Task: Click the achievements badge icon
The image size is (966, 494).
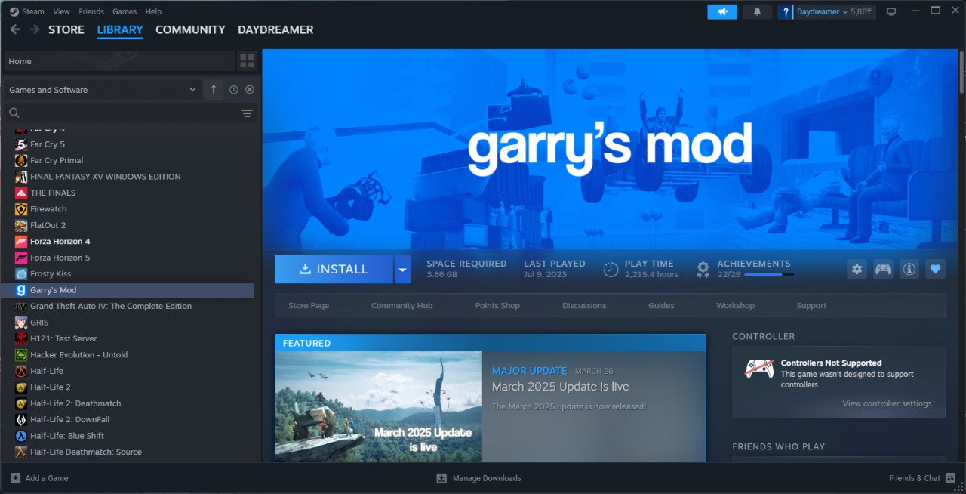Action: coord(703,269)
